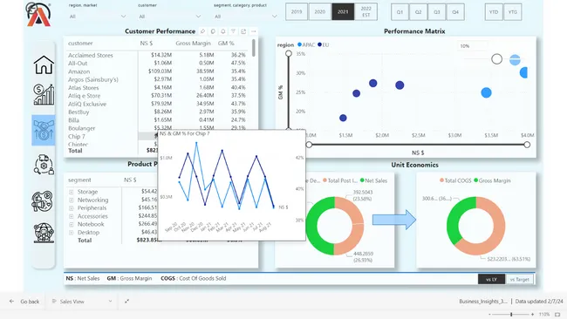Toggle the 2021 year filter
Viewport: 567px width, 319px height.
(x=343, y=12)
